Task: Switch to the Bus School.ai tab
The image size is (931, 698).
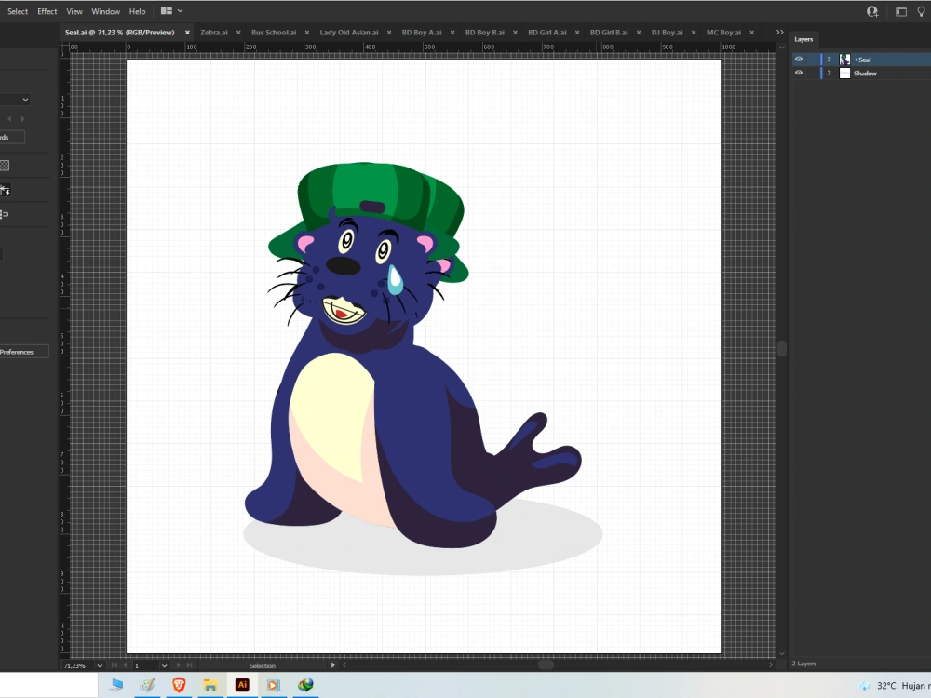Action: (273, 32)
